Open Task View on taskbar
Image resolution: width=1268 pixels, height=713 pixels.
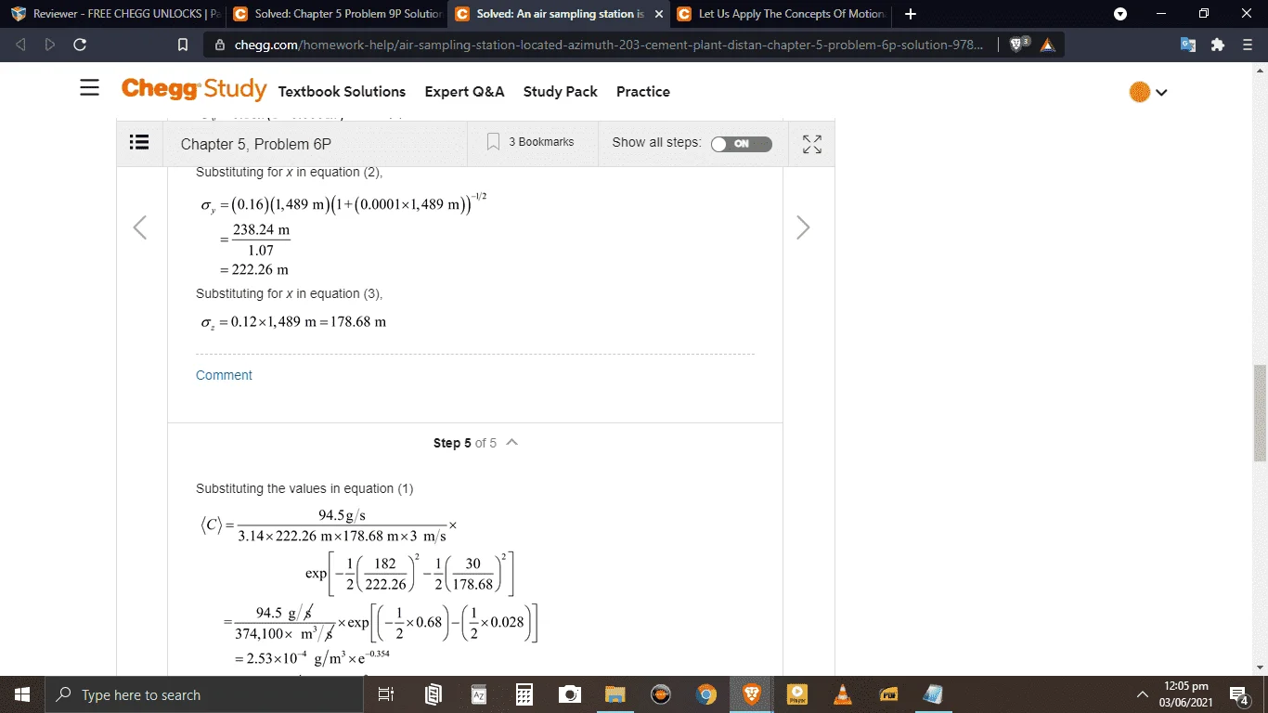pyautogui.click(x=387, y=694)
